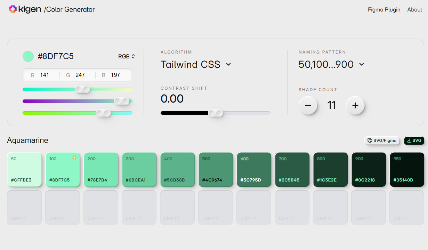
Task: Click the minus shade count button
Action: 308,105
